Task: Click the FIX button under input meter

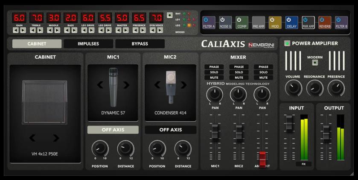Action: click(304, 164)
